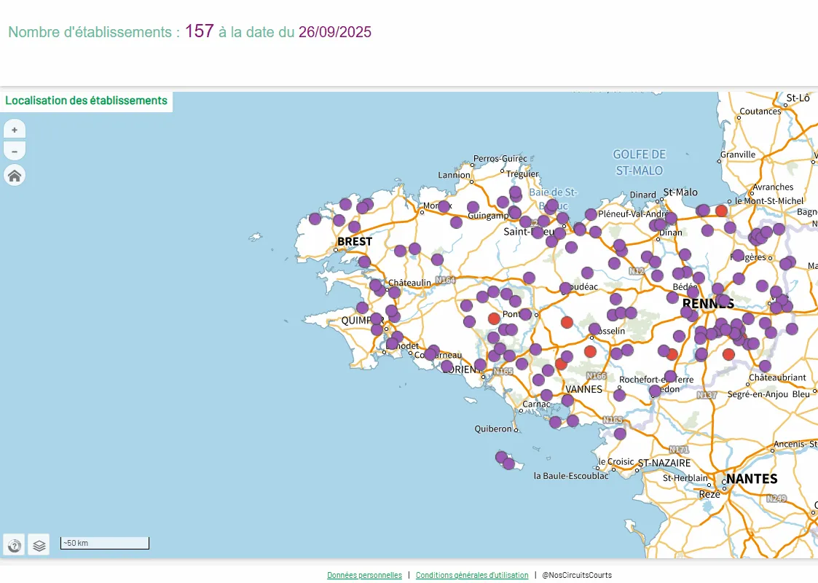The image size is (818, 583).
Task: Click the BREST city label
Action: (355, 241)
